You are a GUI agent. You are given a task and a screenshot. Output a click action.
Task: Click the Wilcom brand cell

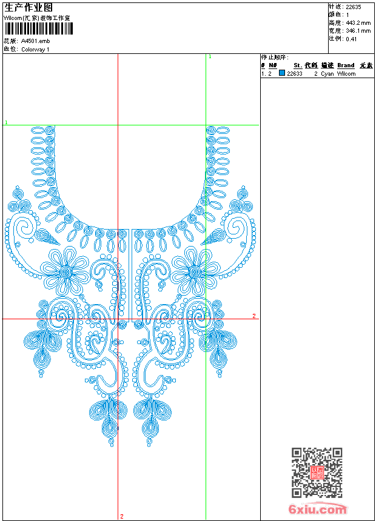346,74
